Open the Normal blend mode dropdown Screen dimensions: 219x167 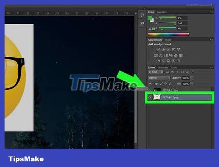159,78
